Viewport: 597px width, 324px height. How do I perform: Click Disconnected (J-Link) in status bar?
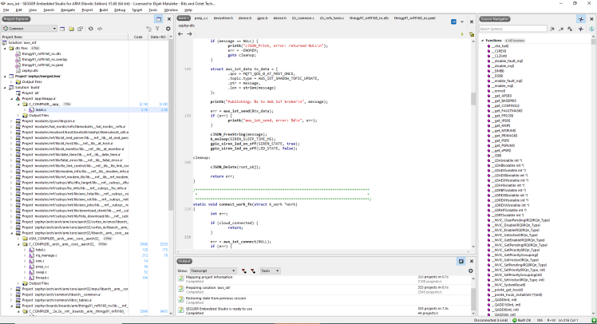(x=492, y=319)
